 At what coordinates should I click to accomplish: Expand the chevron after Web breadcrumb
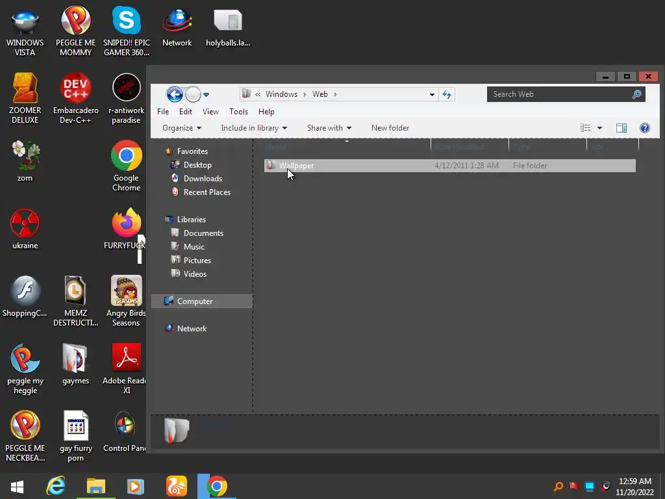point(335,94)
